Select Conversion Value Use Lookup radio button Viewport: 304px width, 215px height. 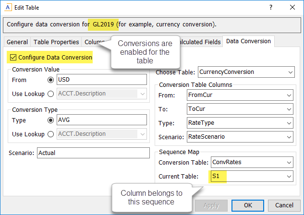(50, 94)
